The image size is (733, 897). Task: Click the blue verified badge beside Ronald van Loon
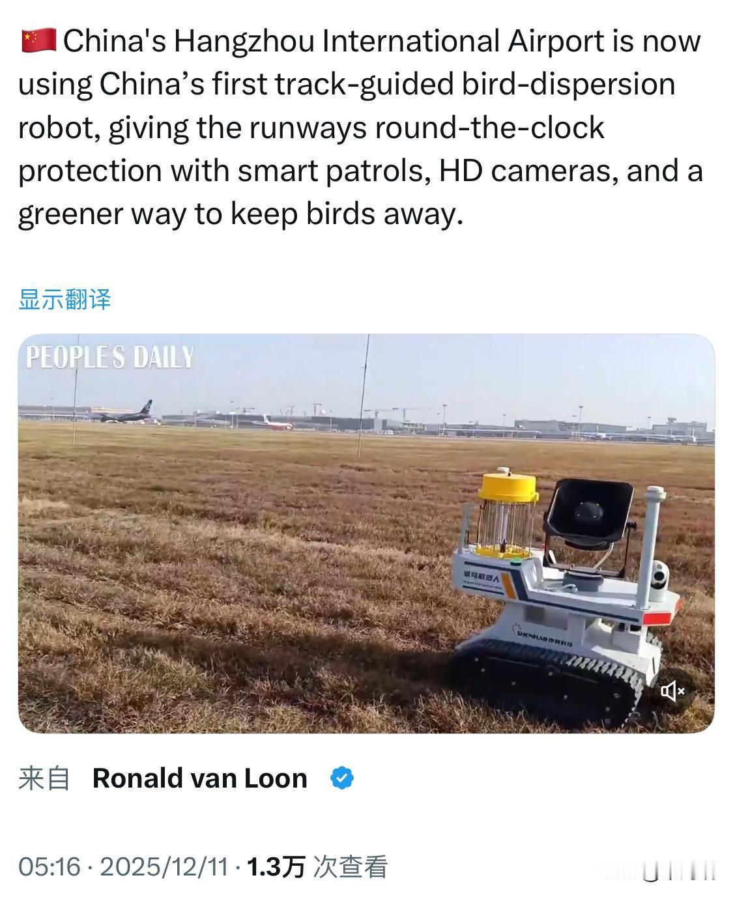pyautogui.click(x=343, y=778)
